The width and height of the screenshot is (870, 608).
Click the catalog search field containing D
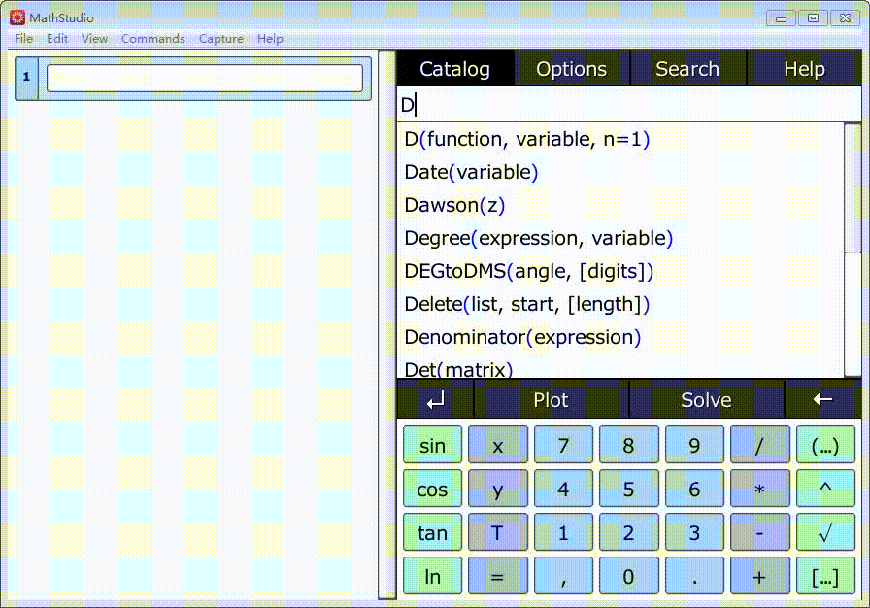click(x=629, y=104)
